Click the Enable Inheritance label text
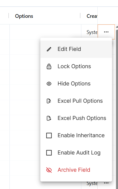 point(81,135)
